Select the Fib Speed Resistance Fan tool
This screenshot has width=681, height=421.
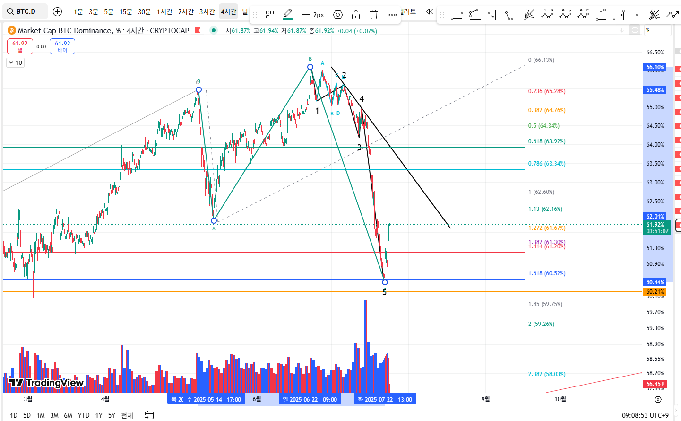point(529,15)
